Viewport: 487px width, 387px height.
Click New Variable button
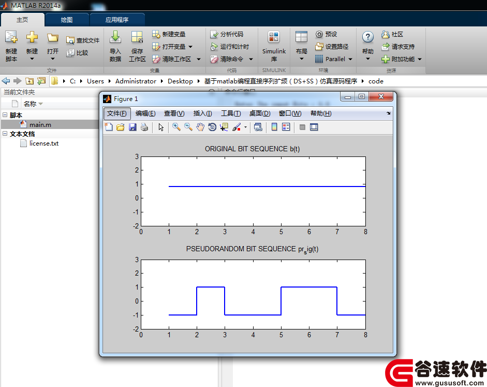(x=169, y=34)
